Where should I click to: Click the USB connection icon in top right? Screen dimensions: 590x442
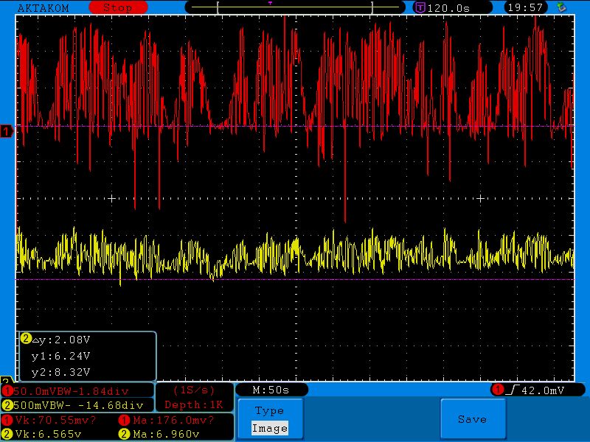(x=562, y=7)
